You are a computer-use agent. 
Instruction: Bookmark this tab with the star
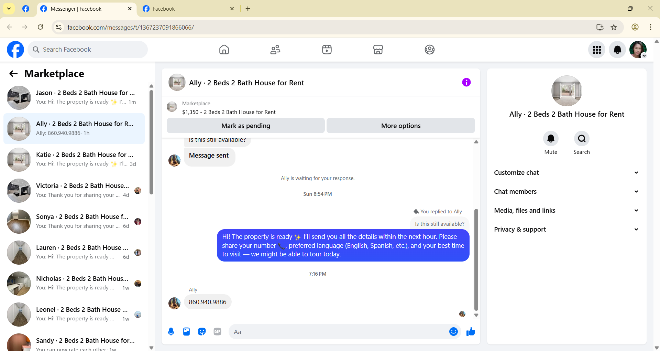[614, 27]
